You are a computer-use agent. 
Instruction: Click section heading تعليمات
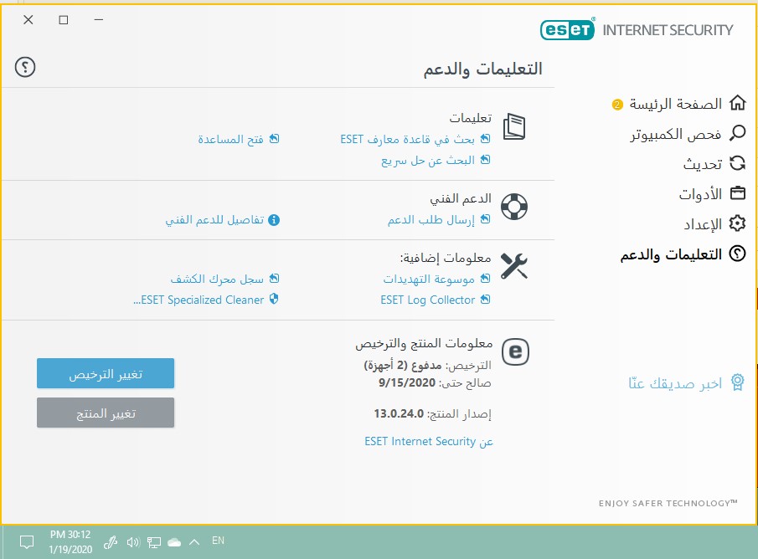click(471, 118)
